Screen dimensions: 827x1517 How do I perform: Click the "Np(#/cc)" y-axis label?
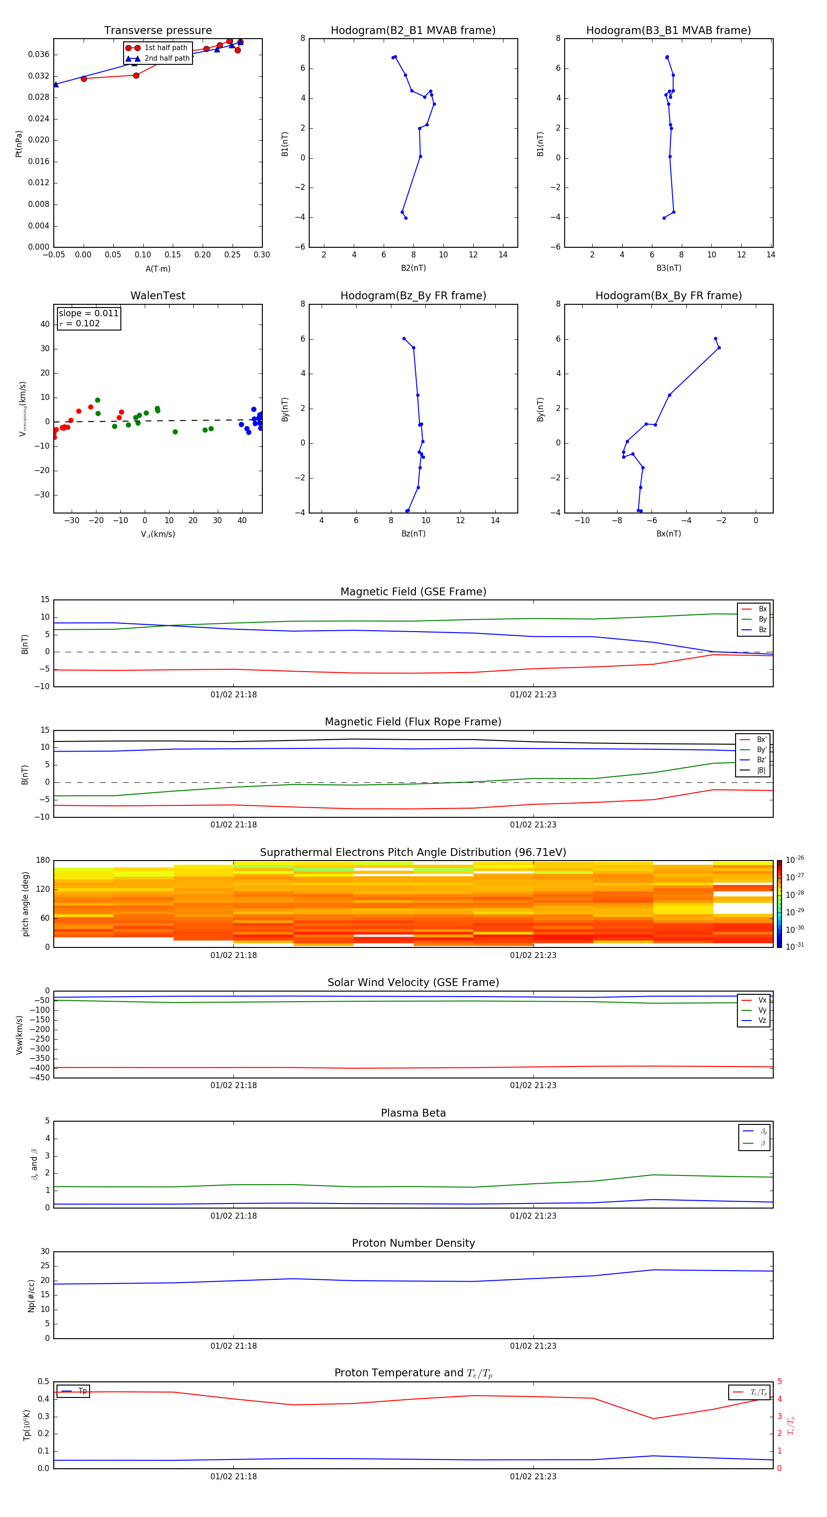[x=31, y=1295]
